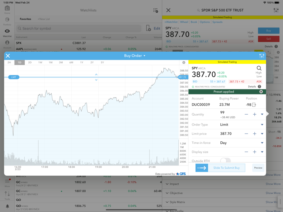Close the SPDR S&P 500 quote panel
Image resolution: width=283 pixels, height=212 pixels.
click(168, 10)
